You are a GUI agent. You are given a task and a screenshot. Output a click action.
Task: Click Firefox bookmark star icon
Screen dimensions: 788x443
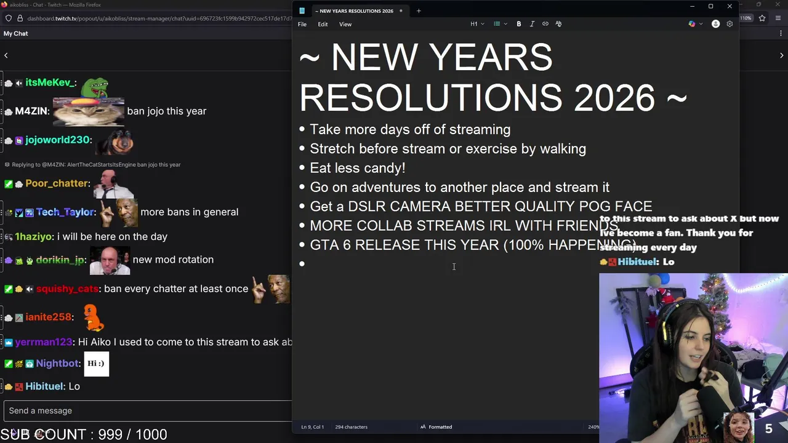pos(762,18)
